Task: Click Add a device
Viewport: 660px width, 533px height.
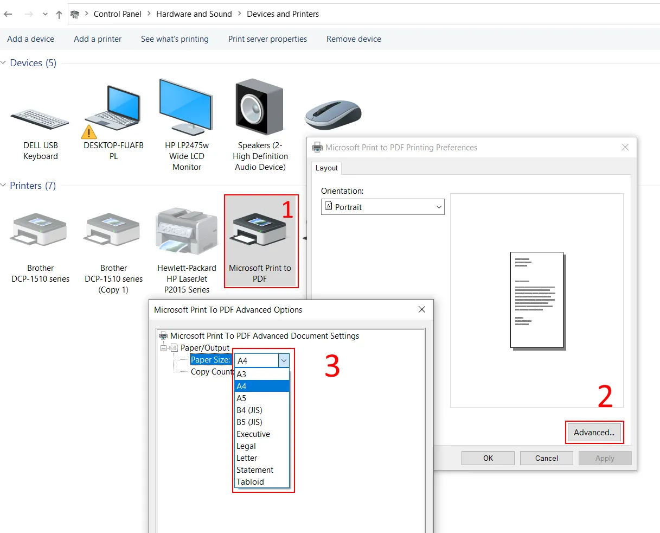Action: pyautogui.click(x=31, y=39)
